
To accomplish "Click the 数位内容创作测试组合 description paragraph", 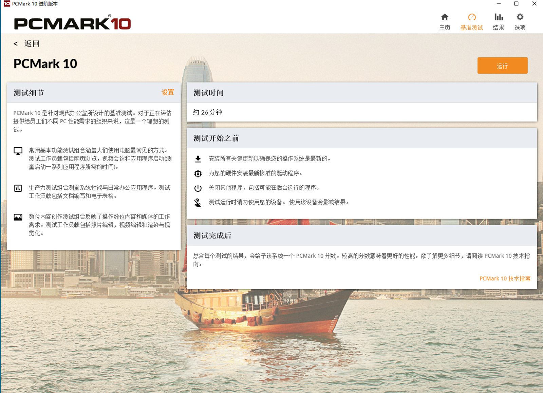I will 99,225.
